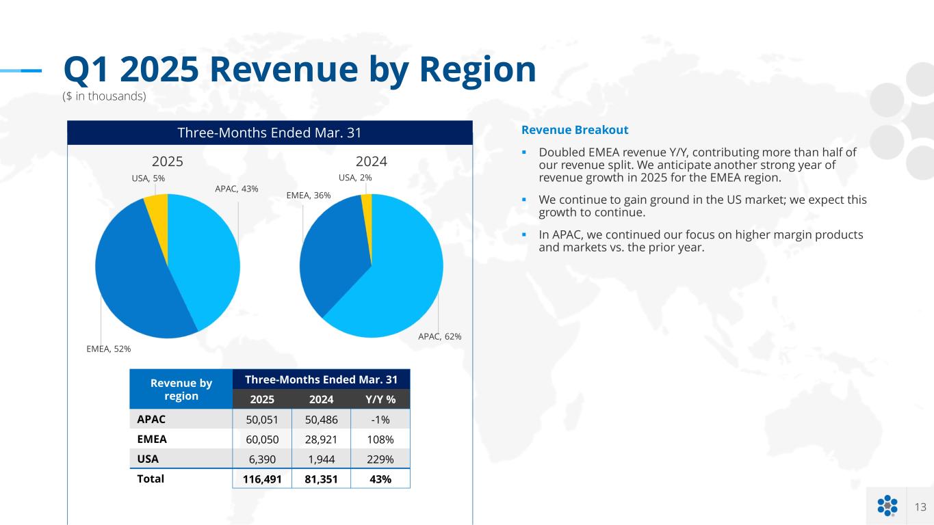Image resolution: width=934 pixels, height=525 pixels.
Task: Click the slide title 'Q1 2025 Revenue by Region'
Action: point(300,69)
